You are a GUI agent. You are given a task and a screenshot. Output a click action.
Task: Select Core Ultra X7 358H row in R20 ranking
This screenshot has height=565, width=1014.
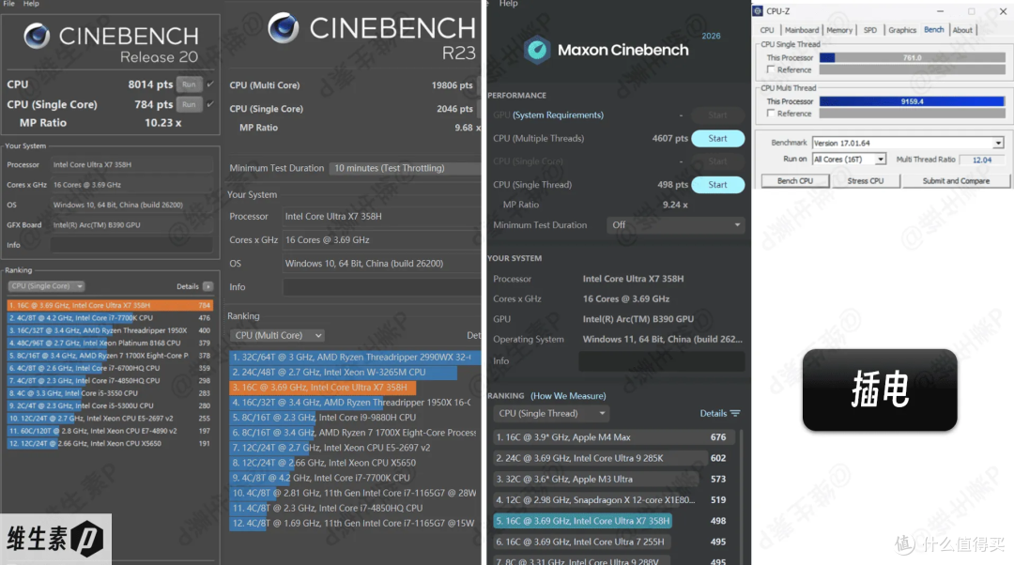(x=110, y=305)
